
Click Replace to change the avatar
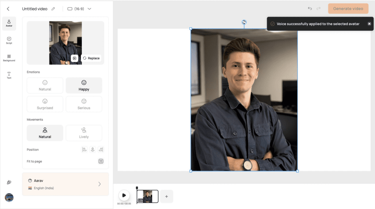tap(91, 58)
